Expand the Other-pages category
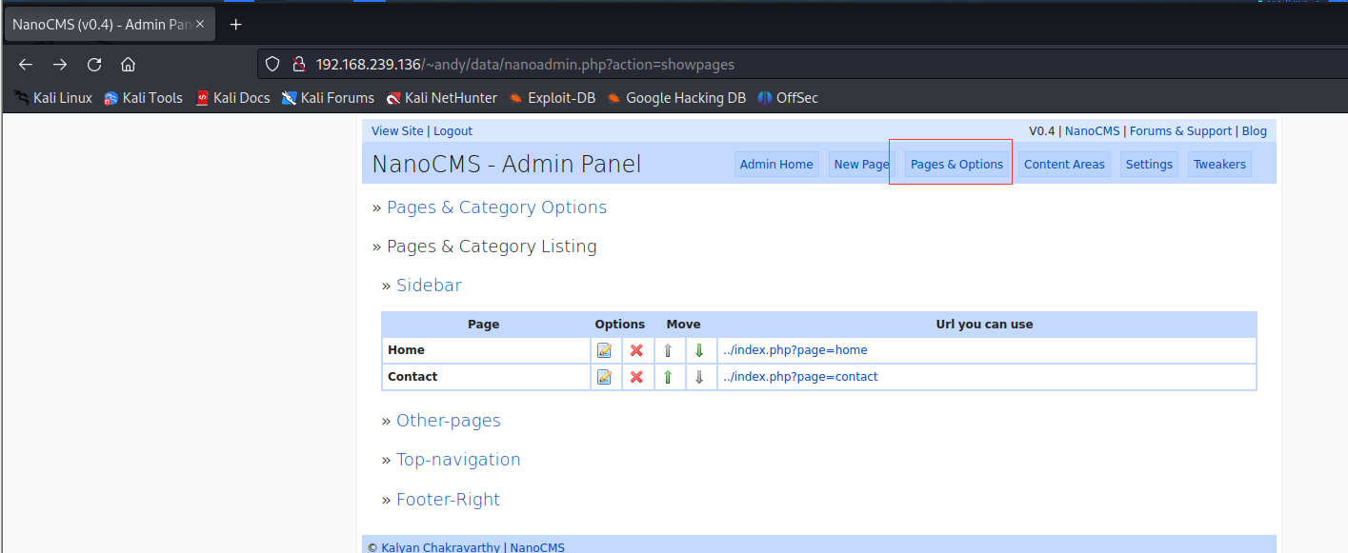The height and width of the screenshot is (553, 1348). [x=449, y=421]
